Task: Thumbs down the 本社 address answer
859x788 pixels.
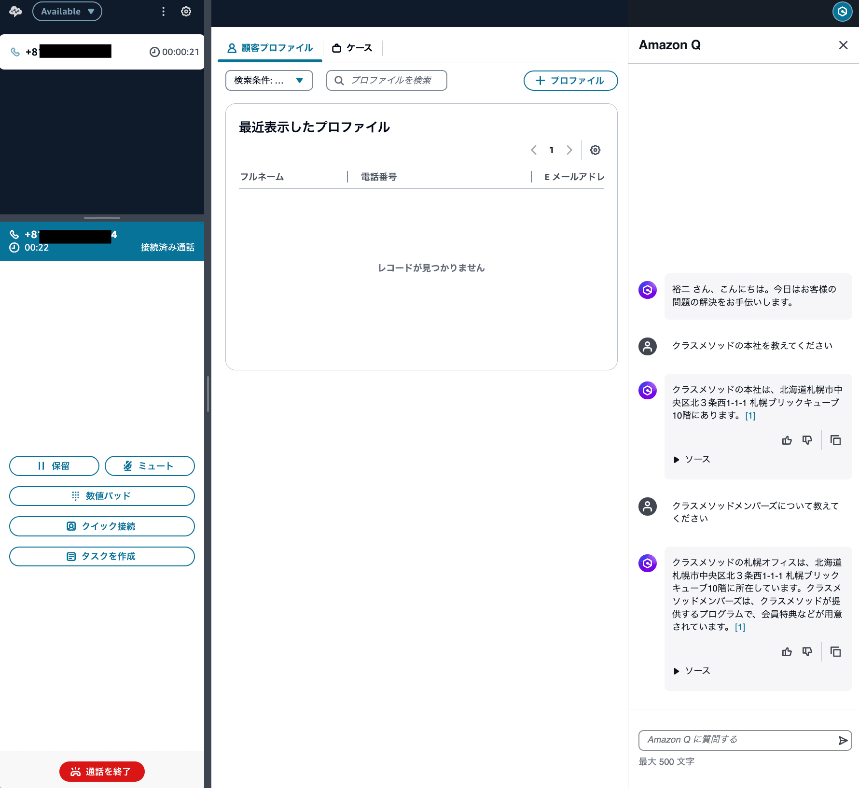Action: point(807,440)
